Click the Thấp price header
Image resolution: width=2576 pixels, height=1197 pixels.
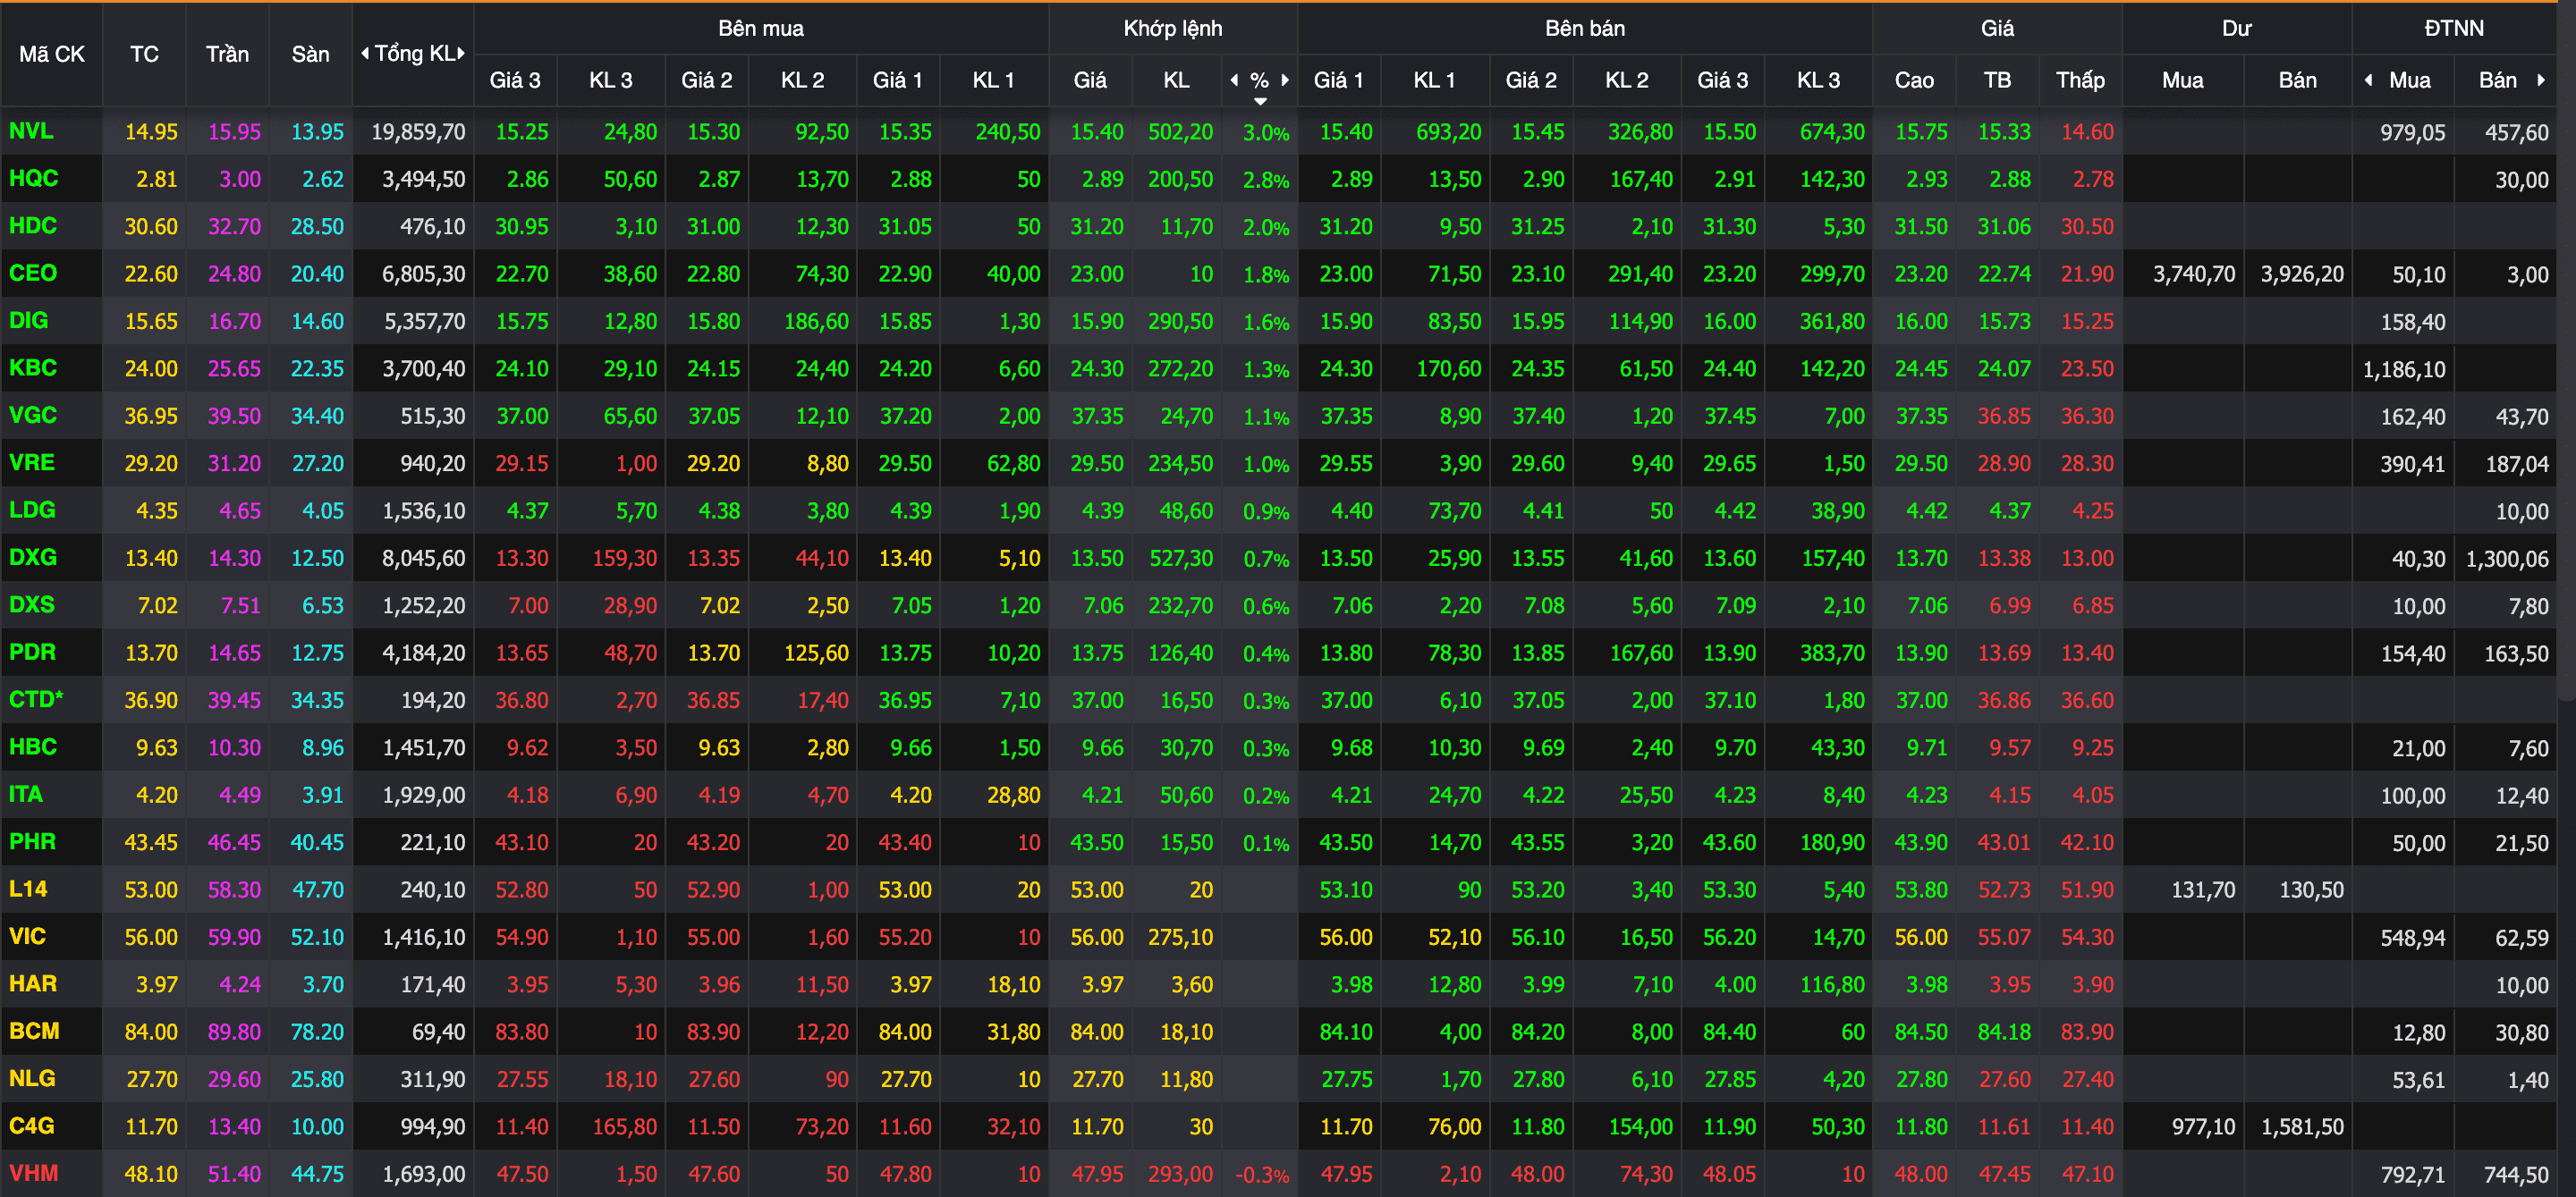pyautogui.click(x=2080, y=80)
